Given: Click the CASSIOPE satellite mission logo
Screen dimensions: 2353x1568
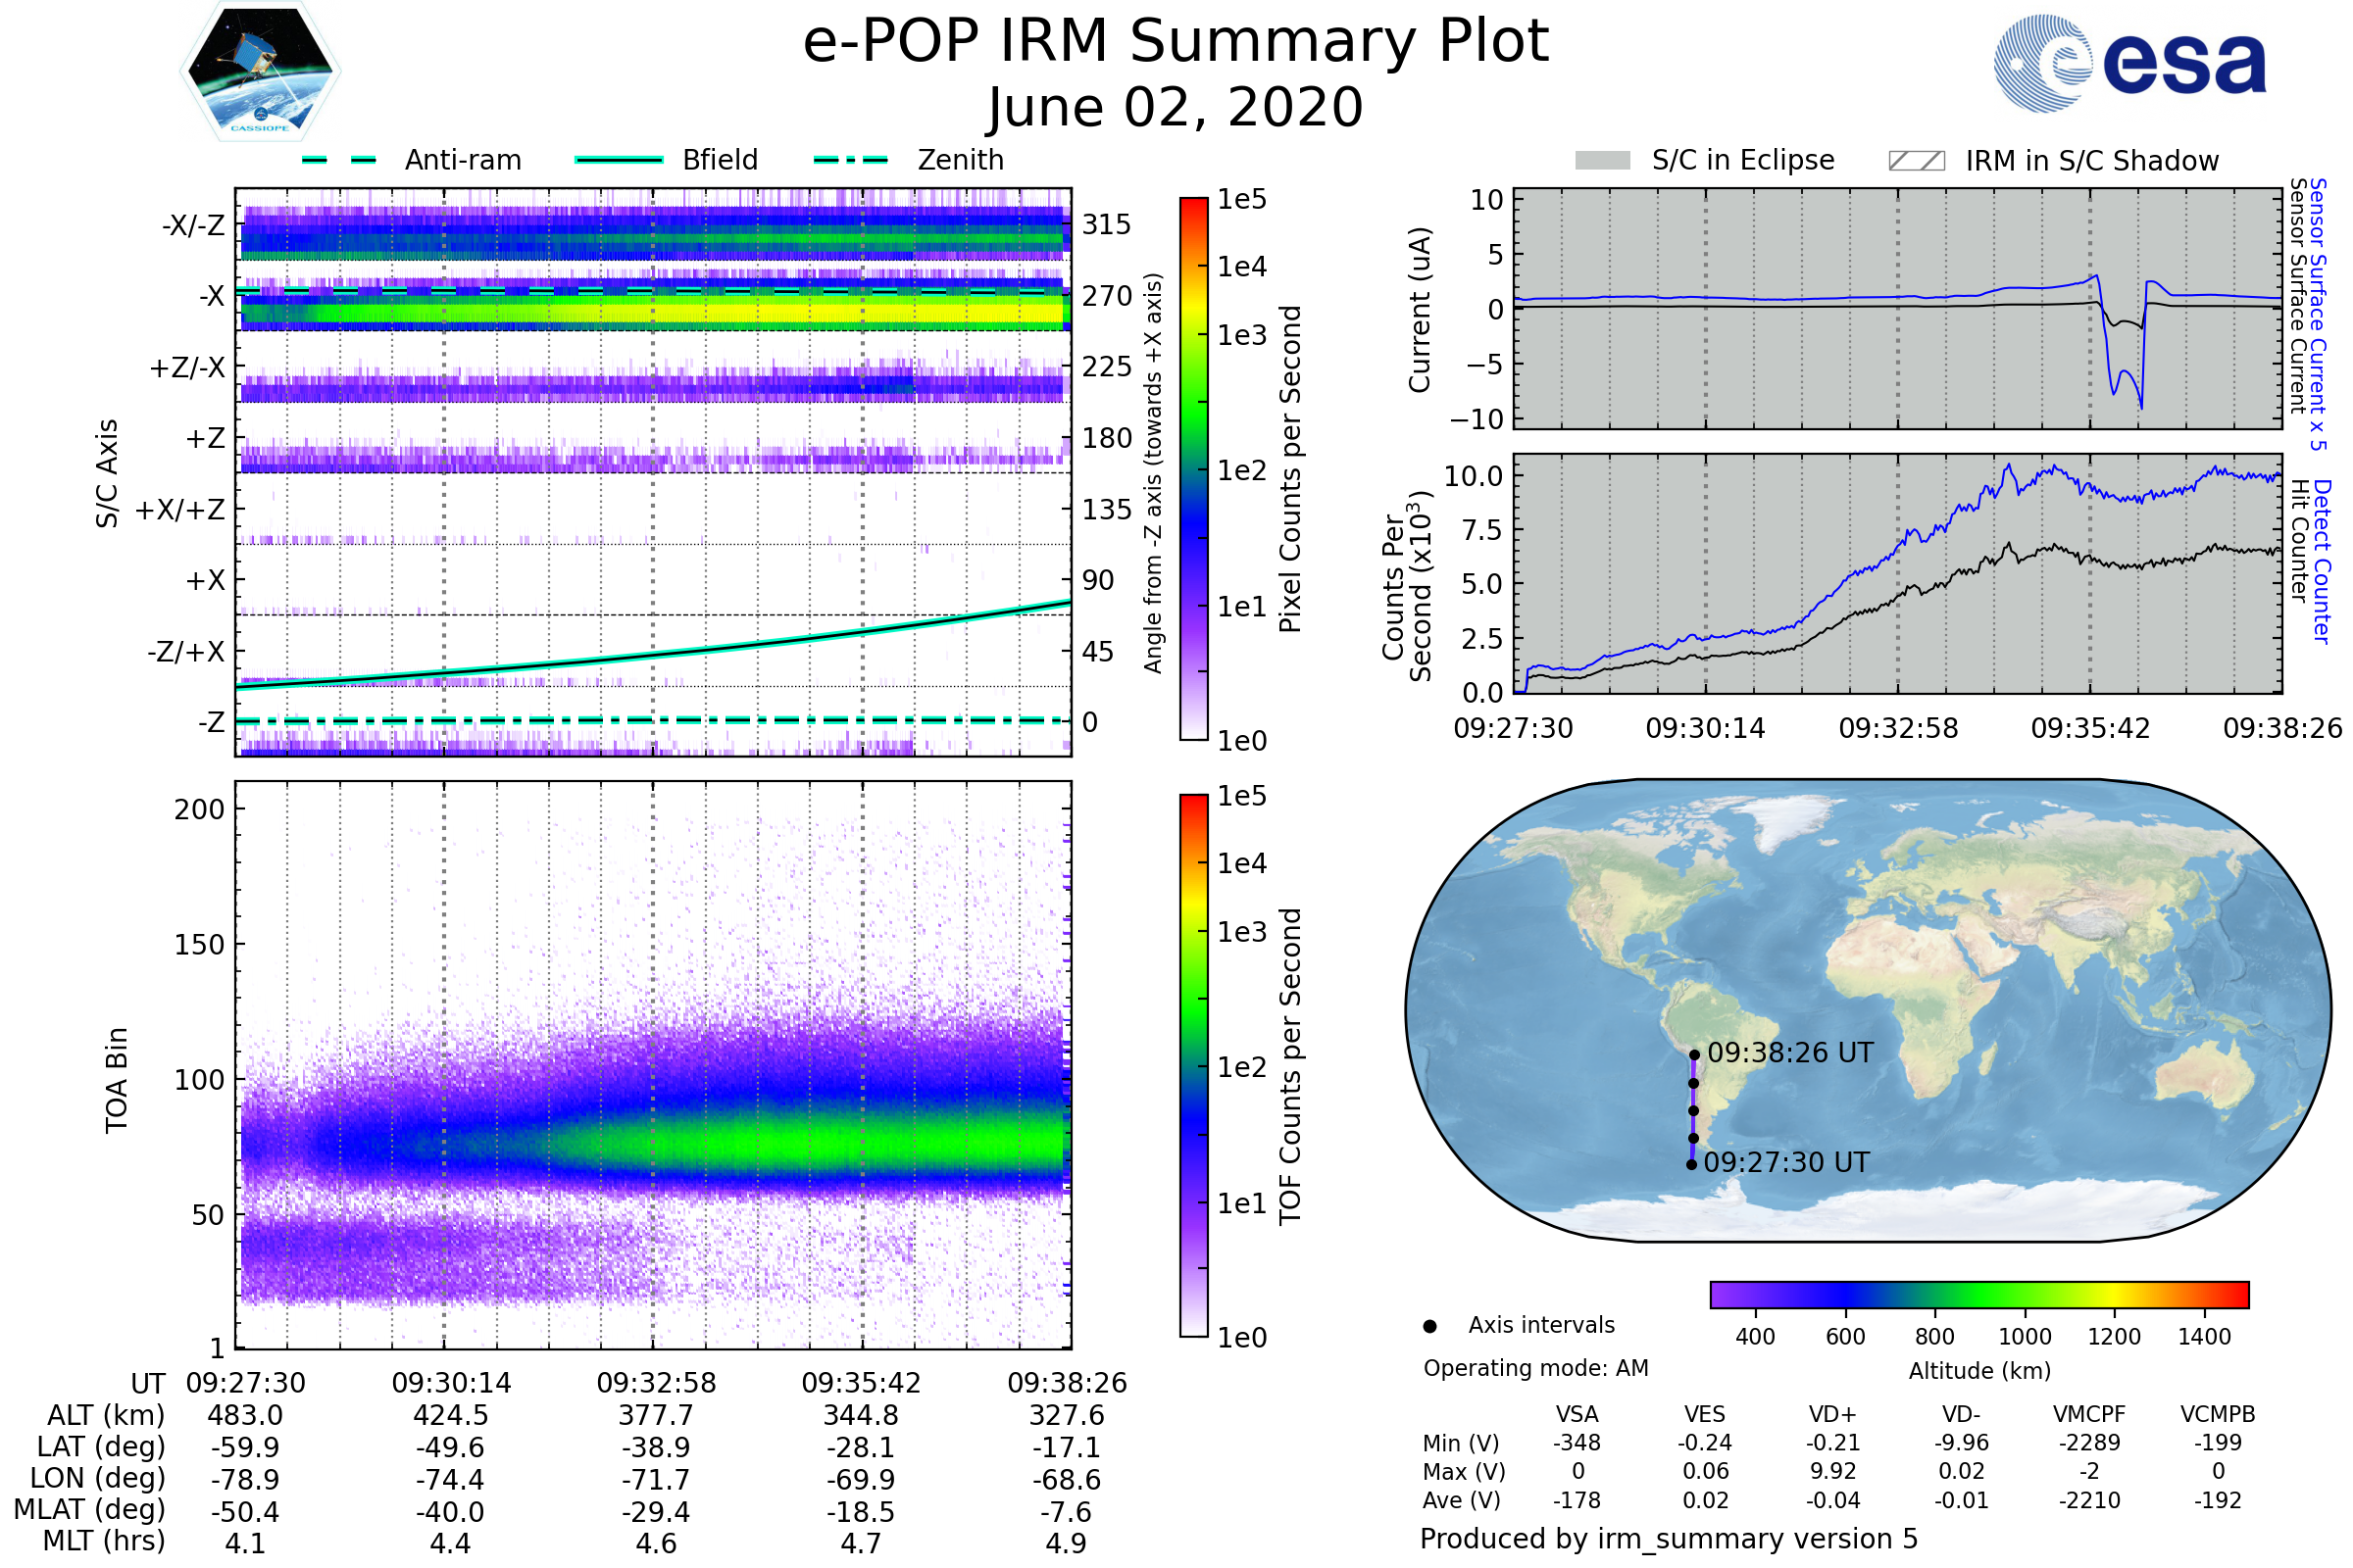Looking at the screenshot, I should [x=260, y=72].
